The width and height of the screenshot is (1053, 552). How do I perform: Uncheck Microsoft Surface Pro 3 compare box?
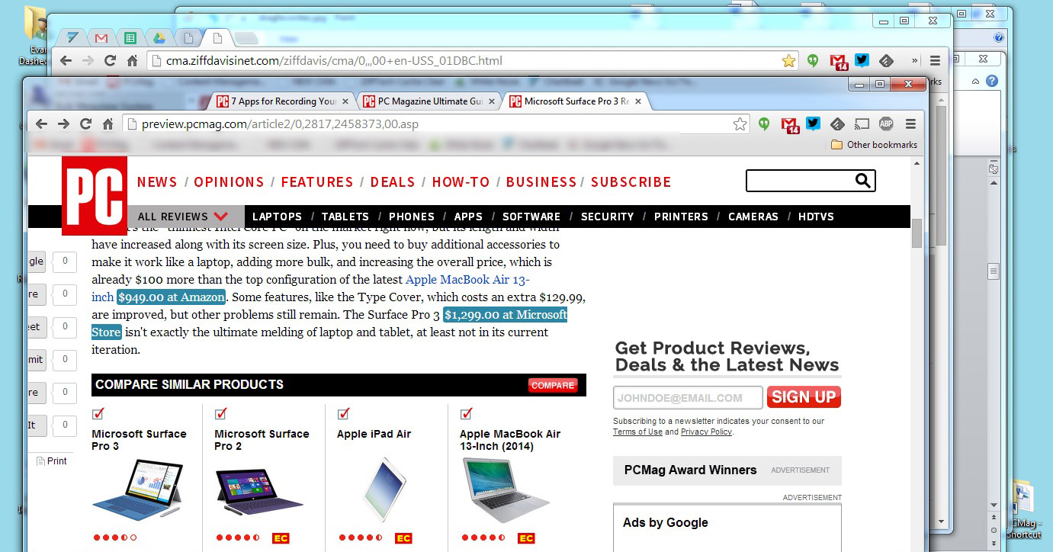click(98, 414)
